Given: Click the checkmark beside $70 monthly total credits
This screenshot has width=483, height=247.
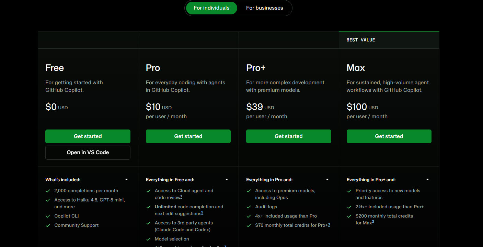Looking at the screenshot, I should [249, 225].
